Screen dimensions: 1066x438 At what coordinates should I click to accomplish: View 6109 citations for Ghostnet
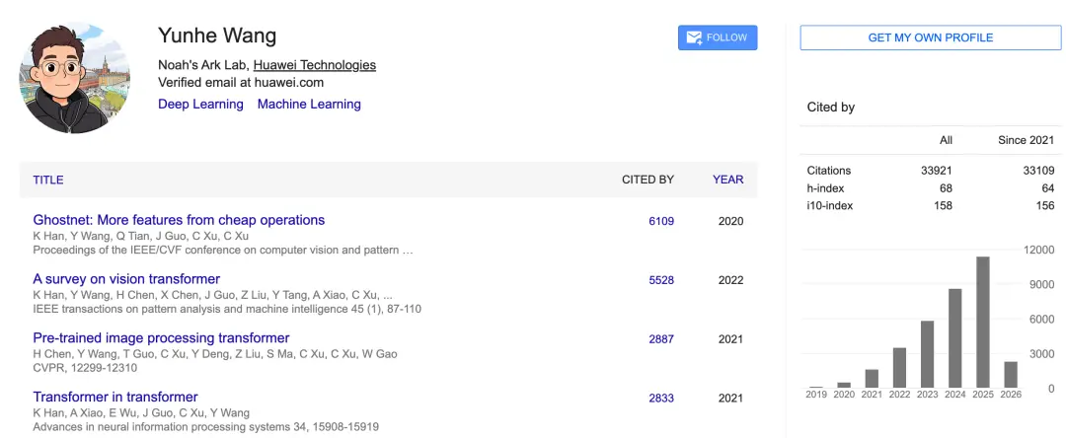coord(661,221)
